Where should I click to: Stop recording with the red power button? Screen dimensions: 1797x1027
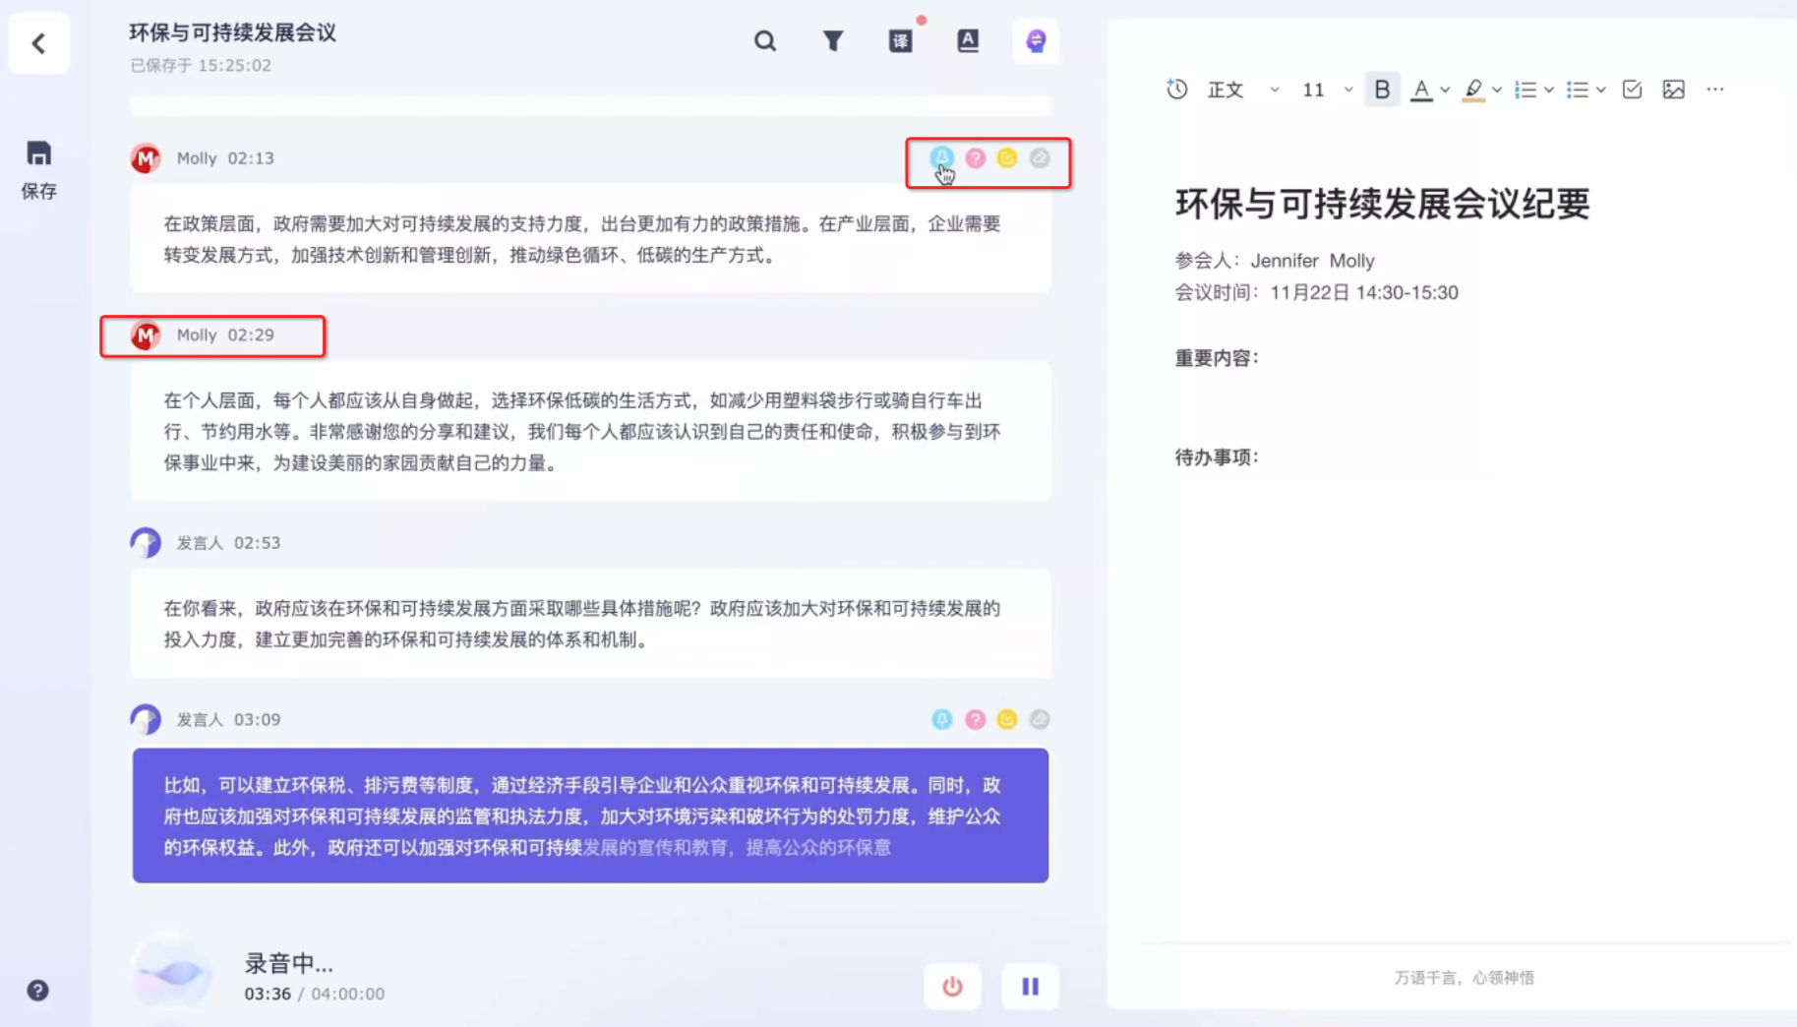click(952, 987)
